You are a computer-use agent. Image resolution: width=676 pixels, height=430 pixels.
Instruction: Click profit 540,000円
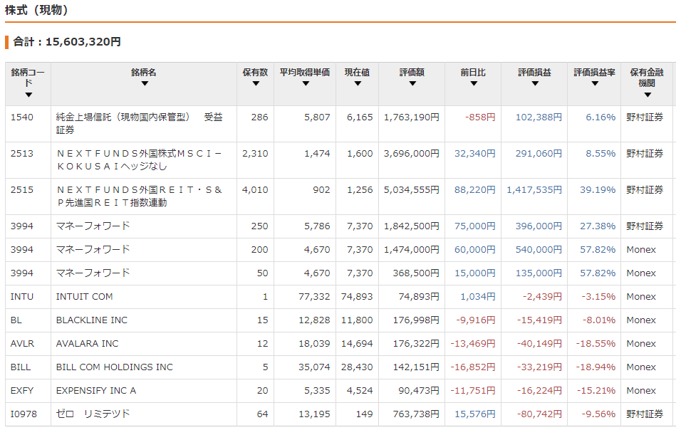539,249
